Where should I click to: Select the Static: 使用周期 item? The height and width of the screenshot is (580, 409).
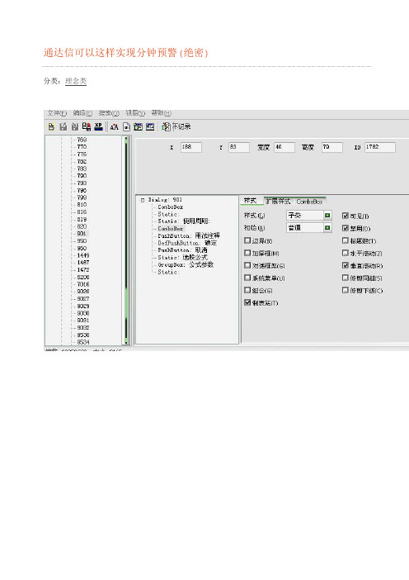pos(184,221)
